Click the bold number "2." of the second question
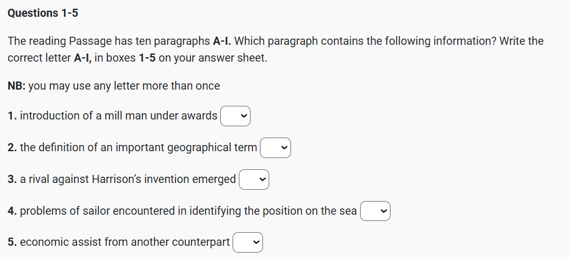 pyautogui.click(x=12, y=148)
